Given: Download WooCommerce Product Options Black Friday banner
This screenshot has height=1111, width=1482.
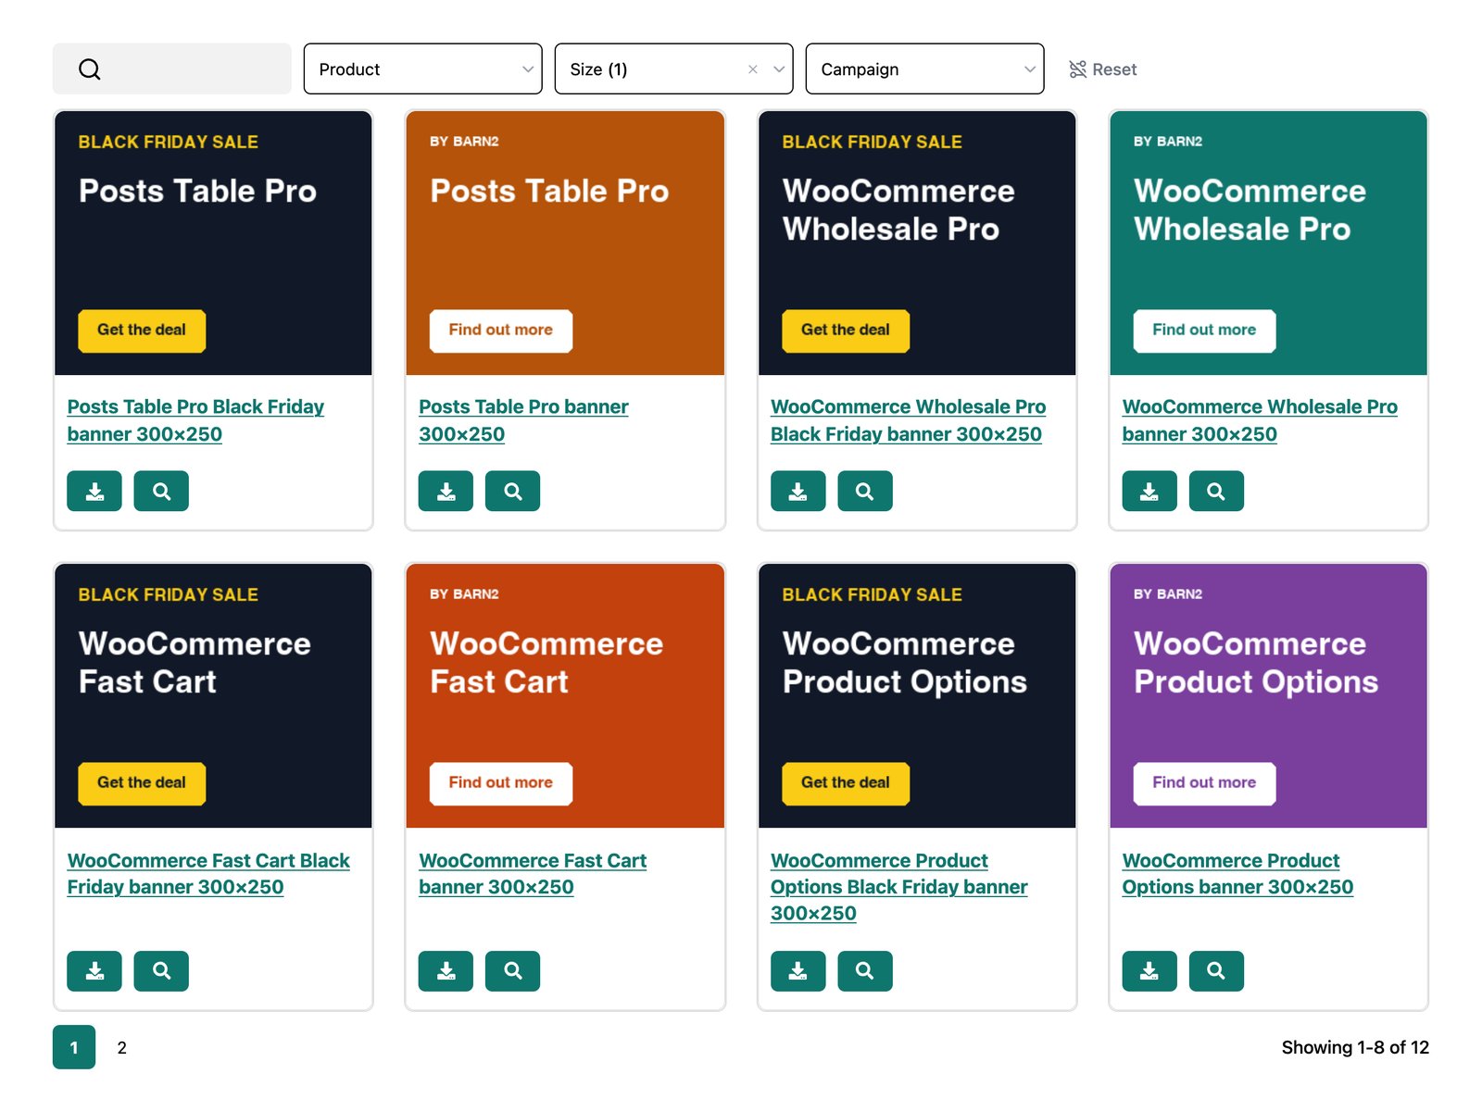Looking at the screenshot, I should pyautogui.click(x=798, y=971).
